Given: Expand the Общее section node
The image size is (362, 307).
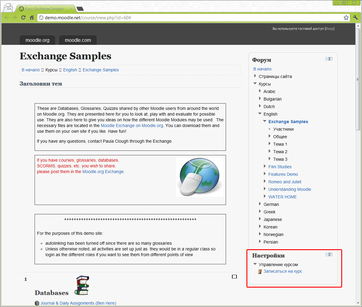Looking at the screenshot, I should point(270,136).
